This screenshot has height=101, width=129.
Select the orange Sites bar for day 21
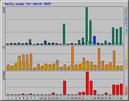pyautogui.click(x=84, y=64)
